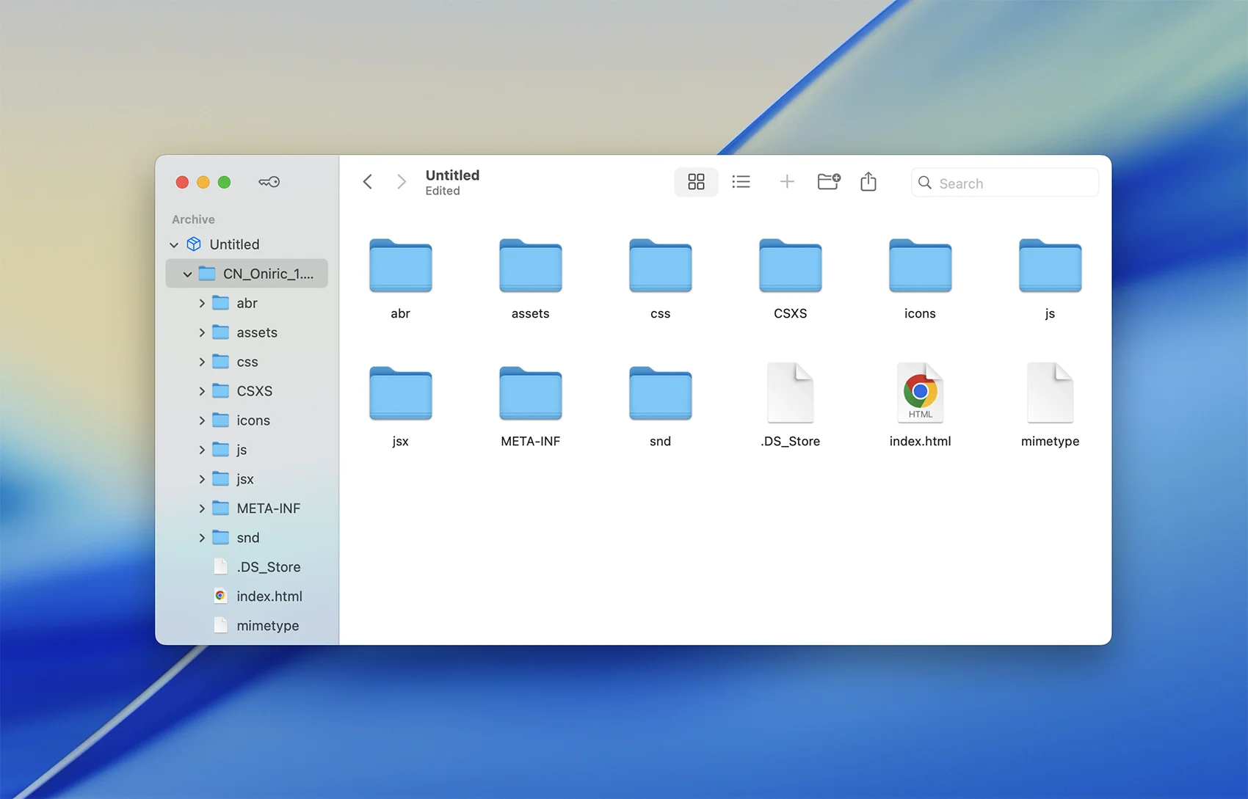Collapse the CN_Oniric_1 folder

click(187, 274)
